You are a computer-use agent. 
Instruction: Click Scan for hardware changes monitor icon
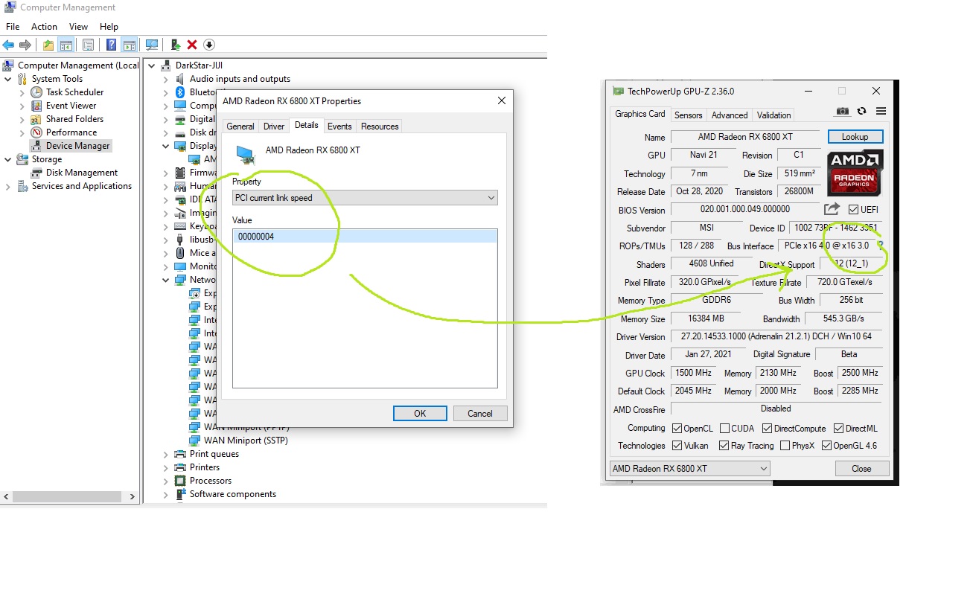(152, 45)
